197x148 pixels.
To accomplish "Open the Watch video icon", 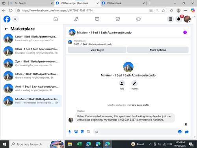I will [x=97, y=19].
